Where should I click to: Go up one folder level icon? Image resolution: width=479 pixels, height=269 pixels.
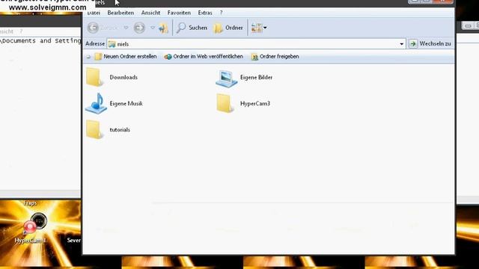(163, 28)
